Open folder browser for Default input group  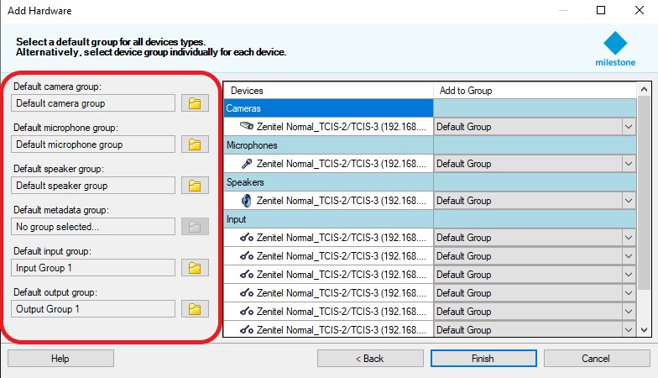click(195, 268)
